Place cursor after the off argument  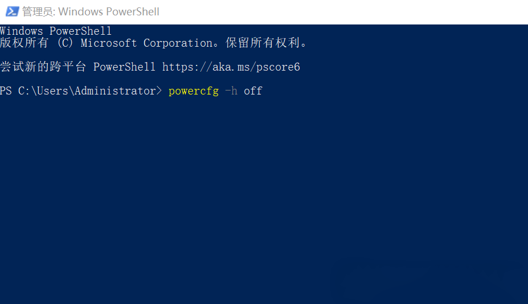(263, 91)
